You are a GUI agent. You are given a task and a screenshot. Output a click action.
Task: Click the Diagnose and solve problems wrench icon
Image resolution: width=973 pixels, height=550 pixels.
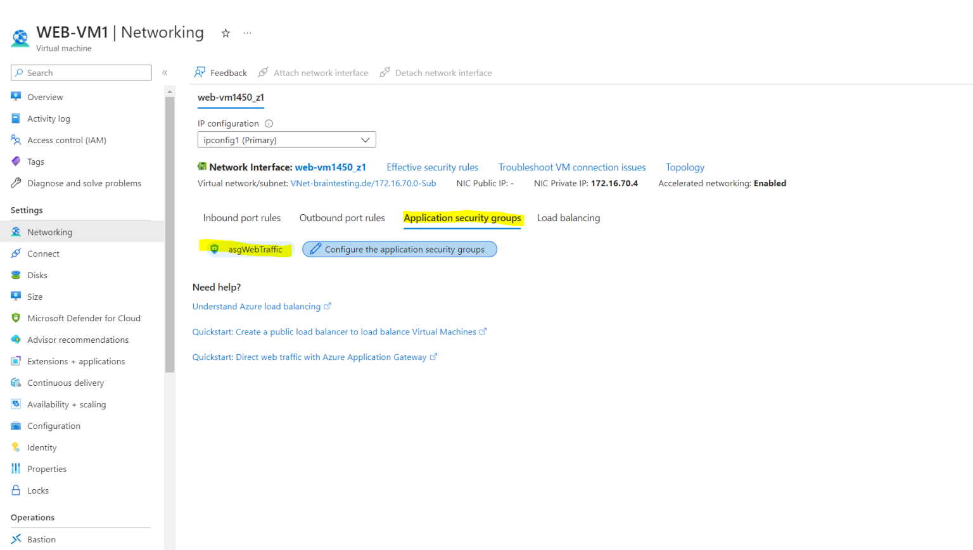(x=16, y=183)
